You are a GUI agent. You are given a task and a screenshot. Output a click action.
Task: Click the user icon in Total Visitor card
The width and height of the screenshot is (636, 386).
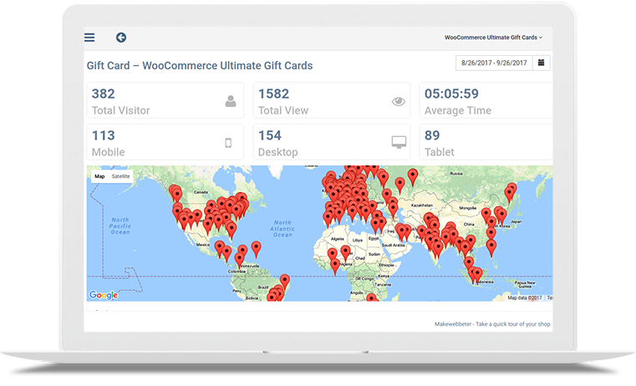(x=231, y=102)
